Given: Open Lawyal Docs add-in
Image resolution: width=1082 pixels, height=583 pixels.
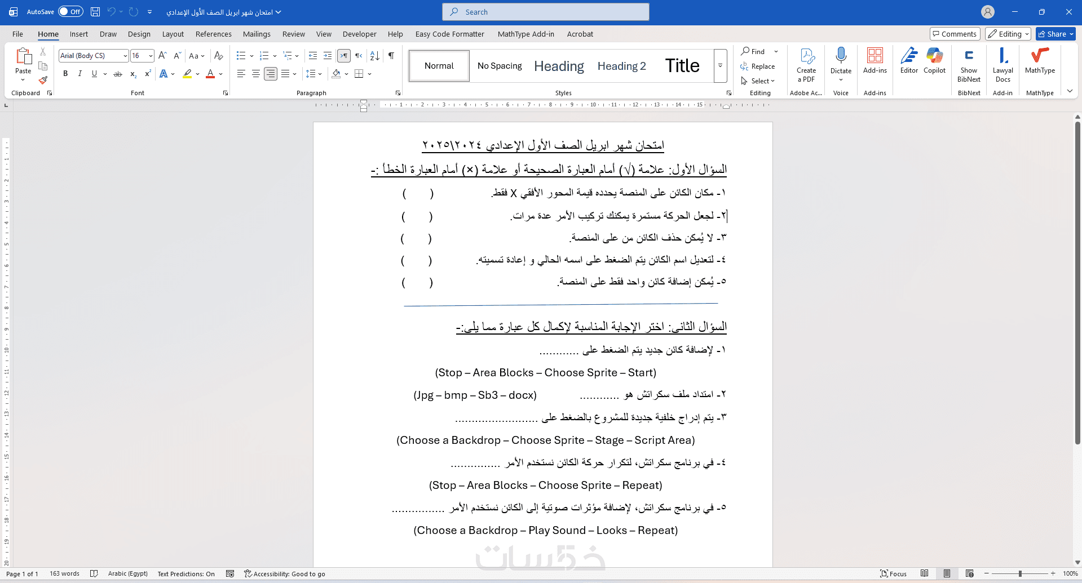Looking at the screenshot, I should coord(1003,65).
